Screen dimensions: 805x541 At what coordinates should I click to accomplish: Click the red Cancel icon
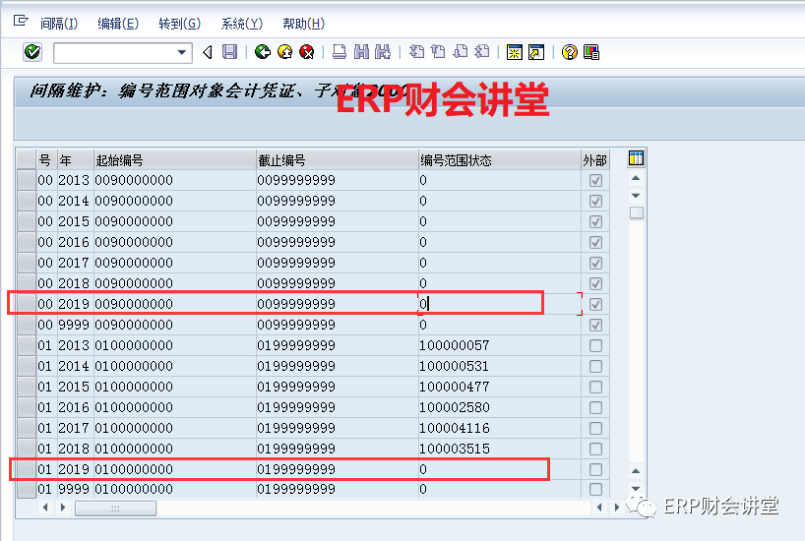pyautogui.click(x=307, y=52)
